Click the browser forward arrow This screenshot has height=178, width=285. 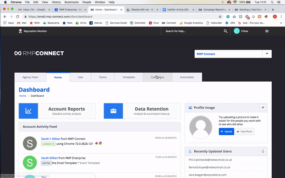tap(11, 17)
